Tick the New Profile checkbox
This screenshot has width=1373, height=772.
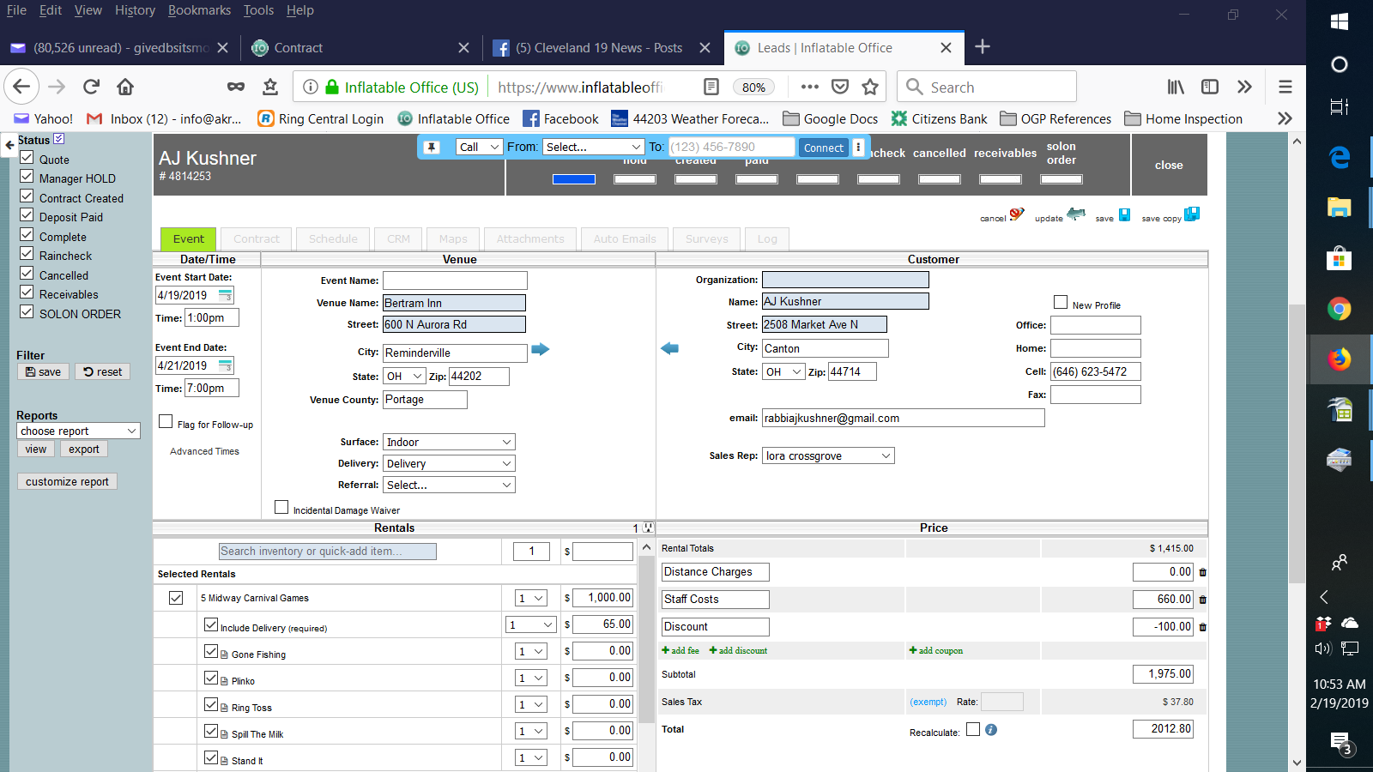click(1061, 302)
